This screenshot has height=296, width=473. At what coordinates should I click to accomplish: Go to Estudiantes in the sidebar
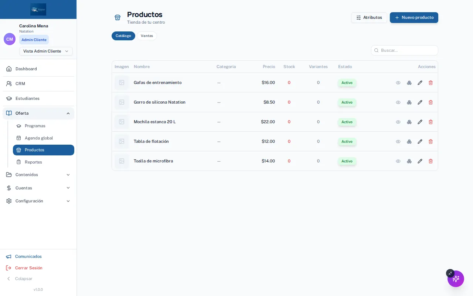coord(38,98)
